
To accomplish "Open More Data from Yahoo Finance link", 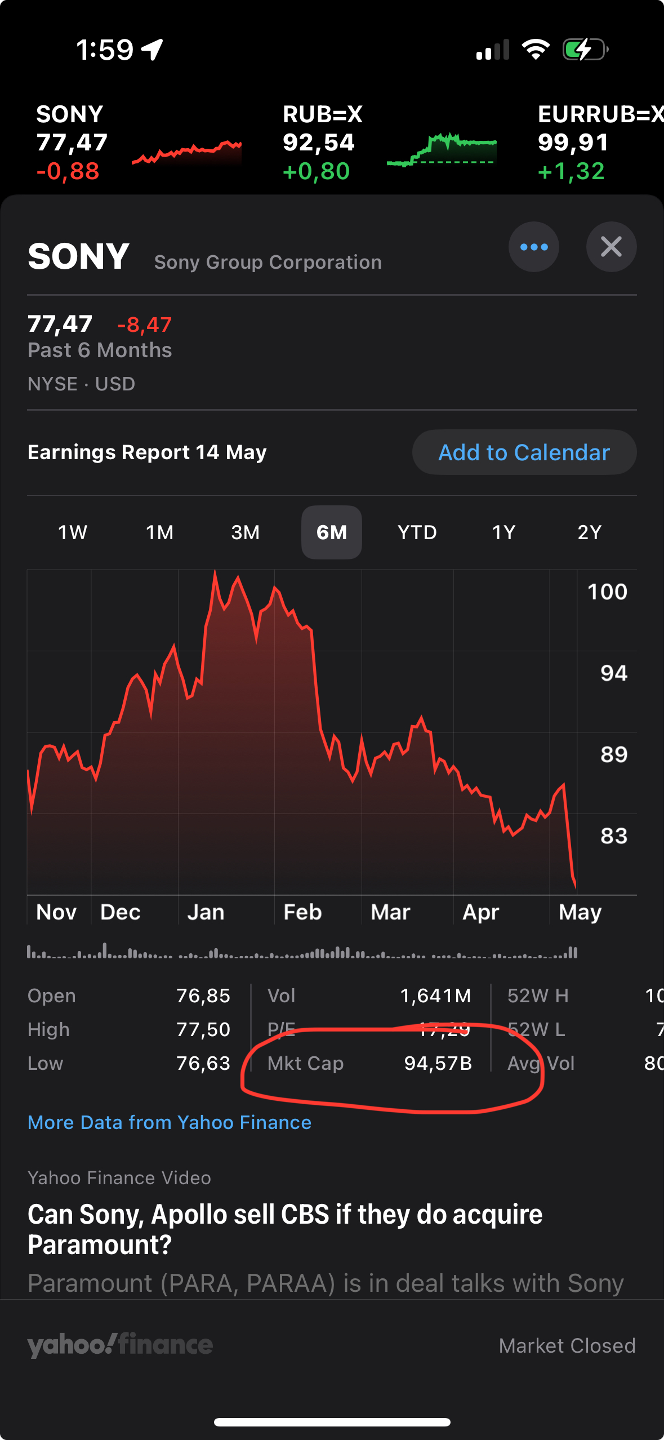I will point(170,1122).
